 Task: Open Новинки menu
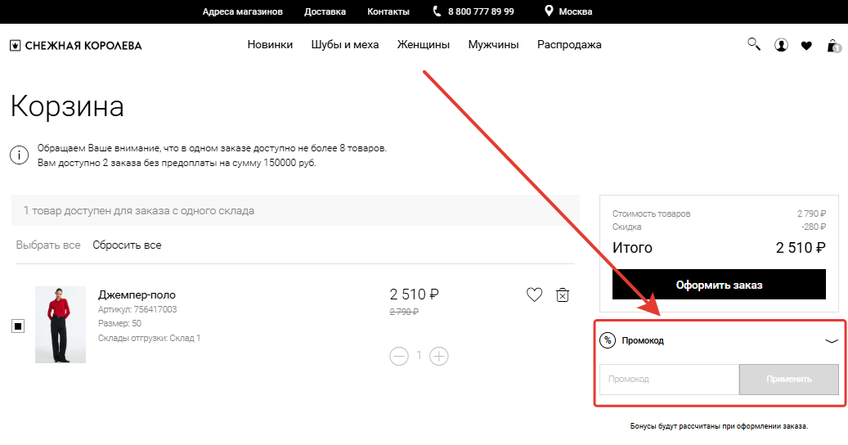point(270,45)
